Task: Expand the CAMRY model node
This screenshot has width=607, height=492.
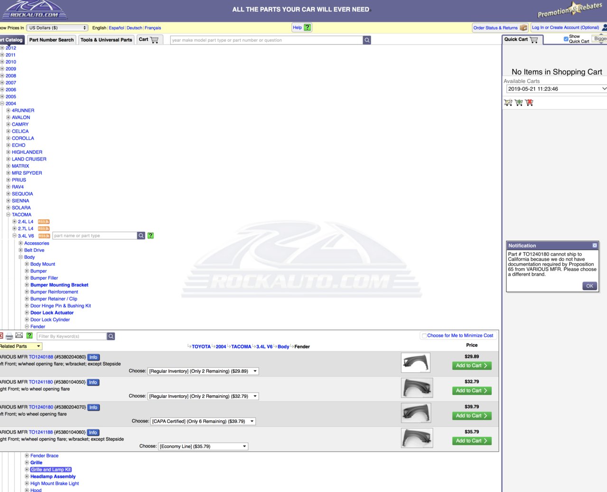Action: coord(8,124)
